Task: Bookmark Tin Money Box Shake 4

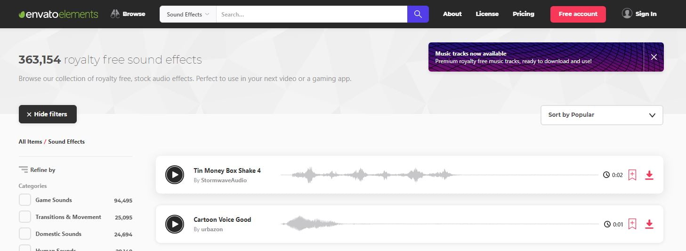Action: pyautogui.click(x=632, y=175)
